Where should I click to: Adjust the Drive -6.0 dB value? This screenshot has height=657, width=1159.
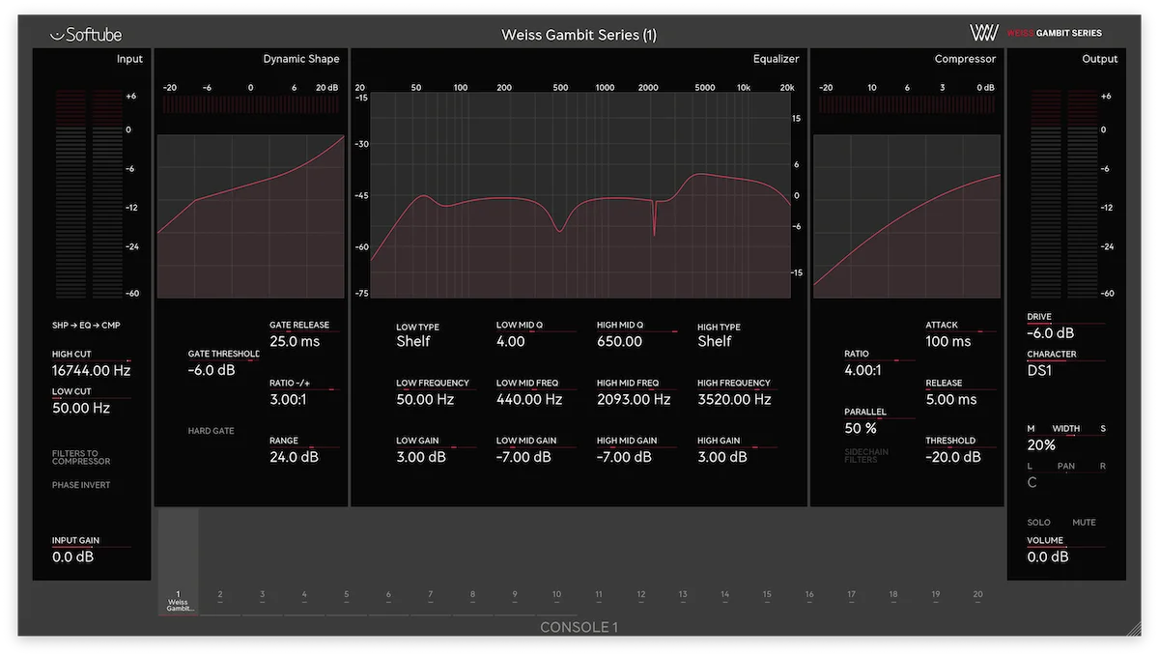tap(1065, 326)
